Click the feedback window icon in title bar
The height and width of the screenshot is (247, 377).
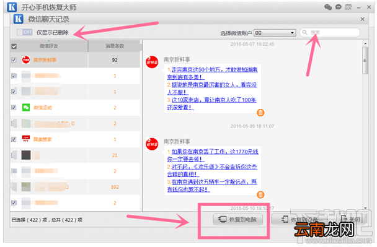[x=348, y=7]
